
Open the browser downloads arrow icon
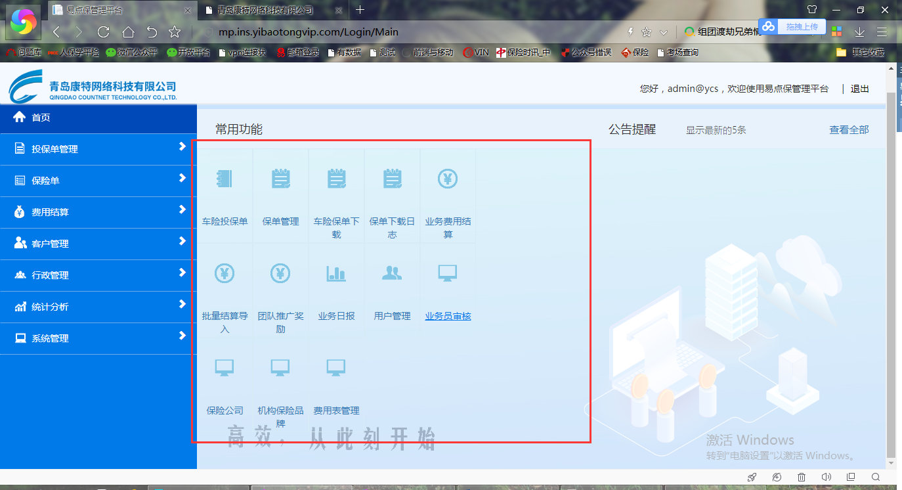pyautogui.click(x=859, y=32)
